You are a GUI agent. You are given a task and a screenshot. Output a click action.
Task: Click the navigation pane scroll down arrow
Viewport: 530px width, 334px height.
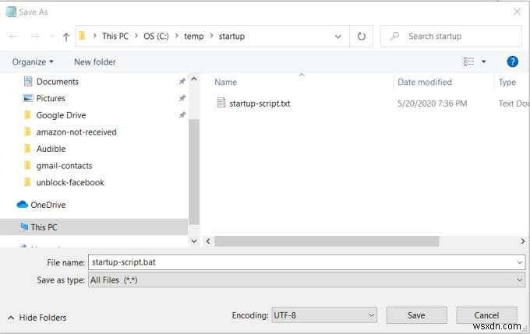click(193, 241)
